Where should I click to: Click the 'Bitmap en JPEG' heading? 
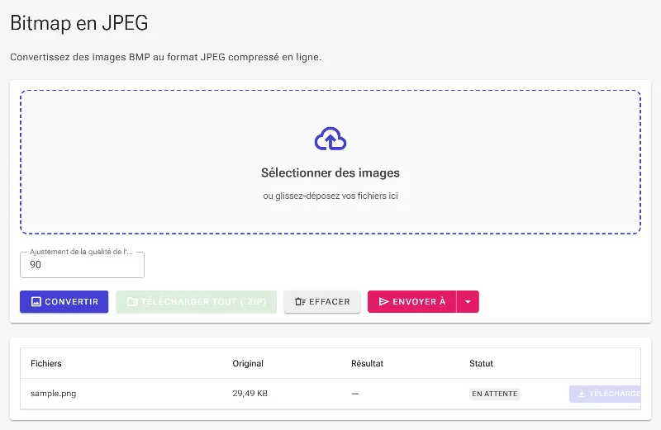(78, 23)
